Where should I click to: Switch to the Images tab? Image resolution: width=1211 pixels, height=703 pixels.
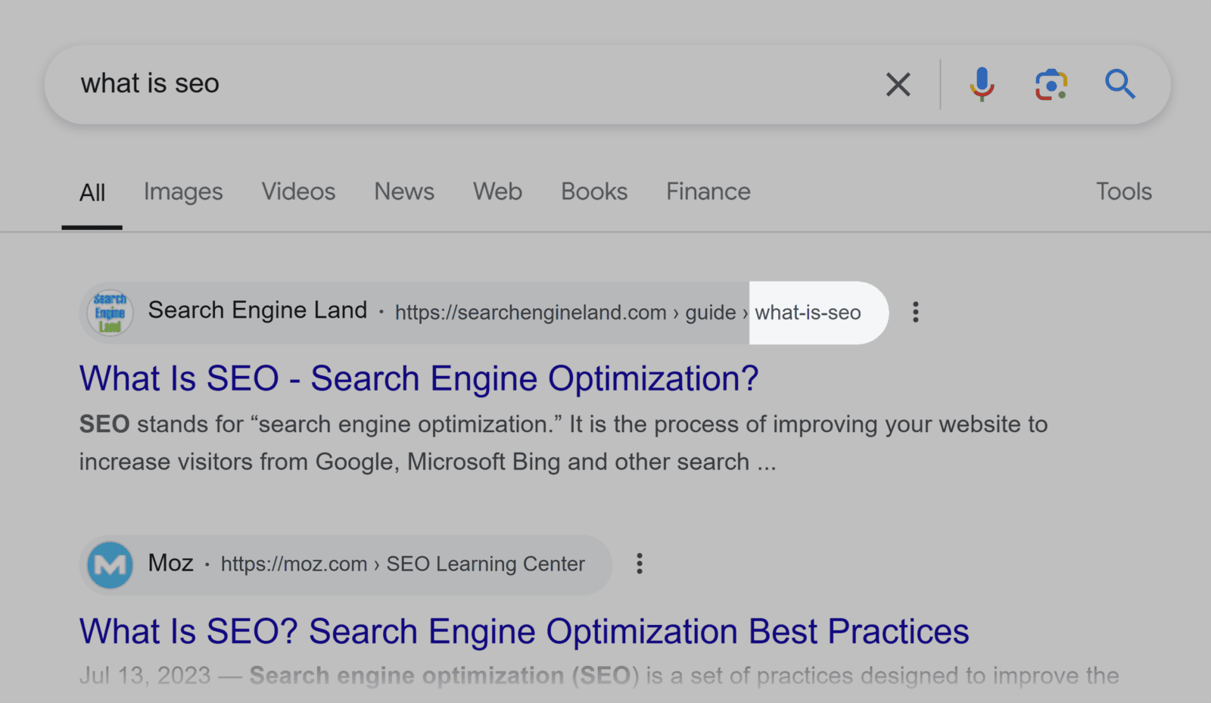coord(182,191)
